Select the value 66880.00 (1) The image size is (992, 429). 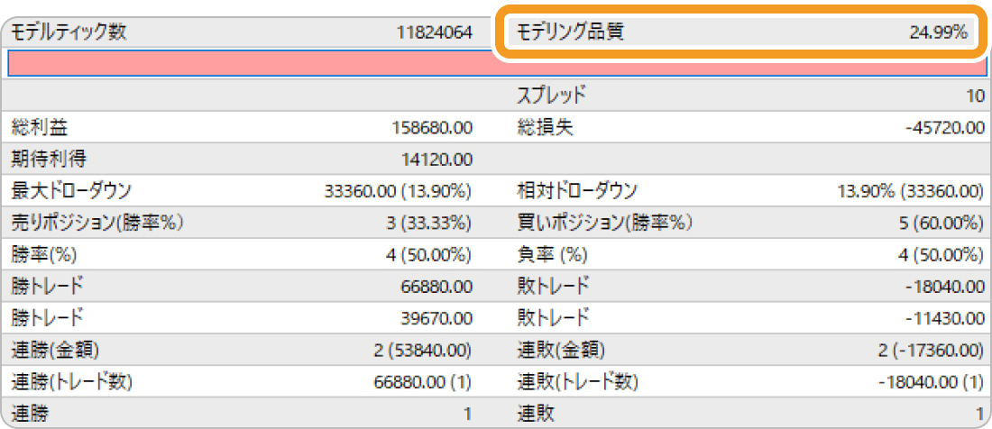(425, 383)
